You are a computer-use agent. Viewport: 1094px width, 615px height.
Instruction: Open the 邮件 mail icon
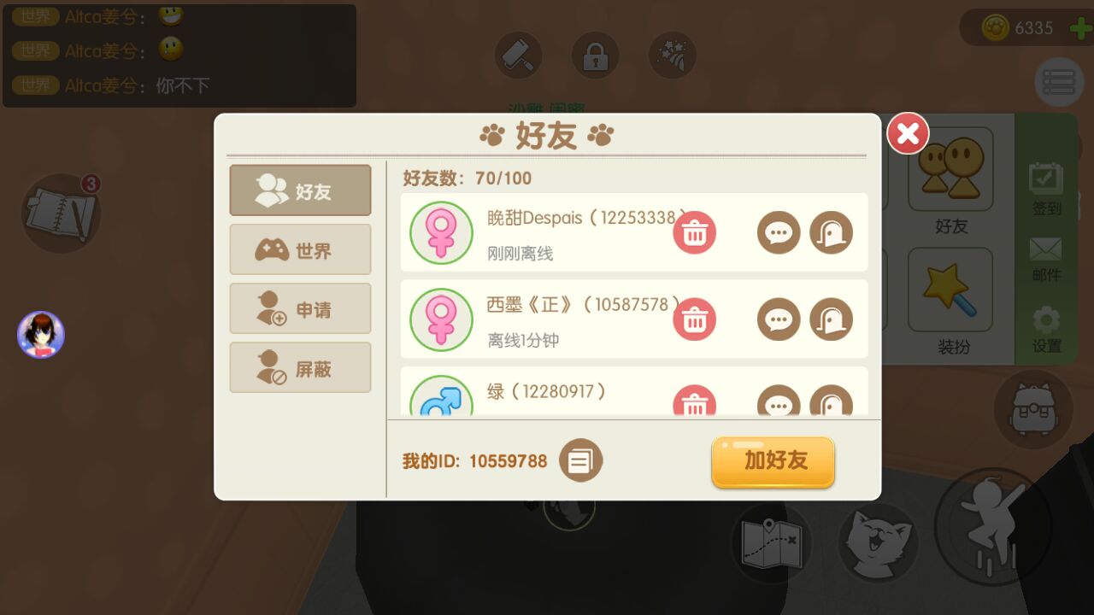1046,259
